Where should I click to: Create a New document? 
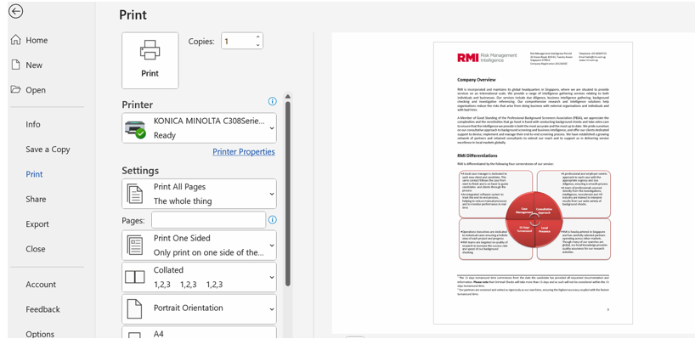click(x=27, y=65)
